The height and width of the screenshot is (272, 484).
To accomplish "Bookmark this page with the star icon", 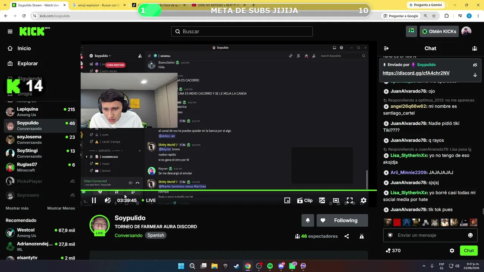I will pyautogui.click(x=434, y=16).
